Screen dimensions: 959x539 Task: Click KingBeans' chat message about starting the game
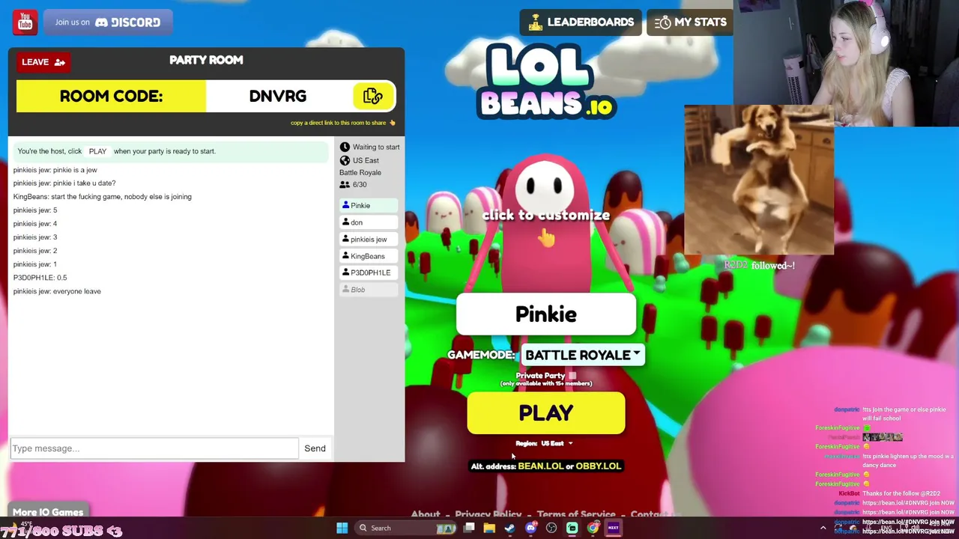tap(102, 197)
